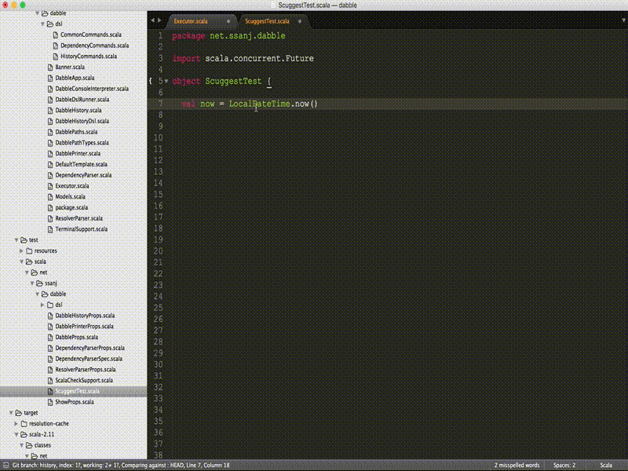Fold the object ScuggestTest block at line 5

point(166,82)
